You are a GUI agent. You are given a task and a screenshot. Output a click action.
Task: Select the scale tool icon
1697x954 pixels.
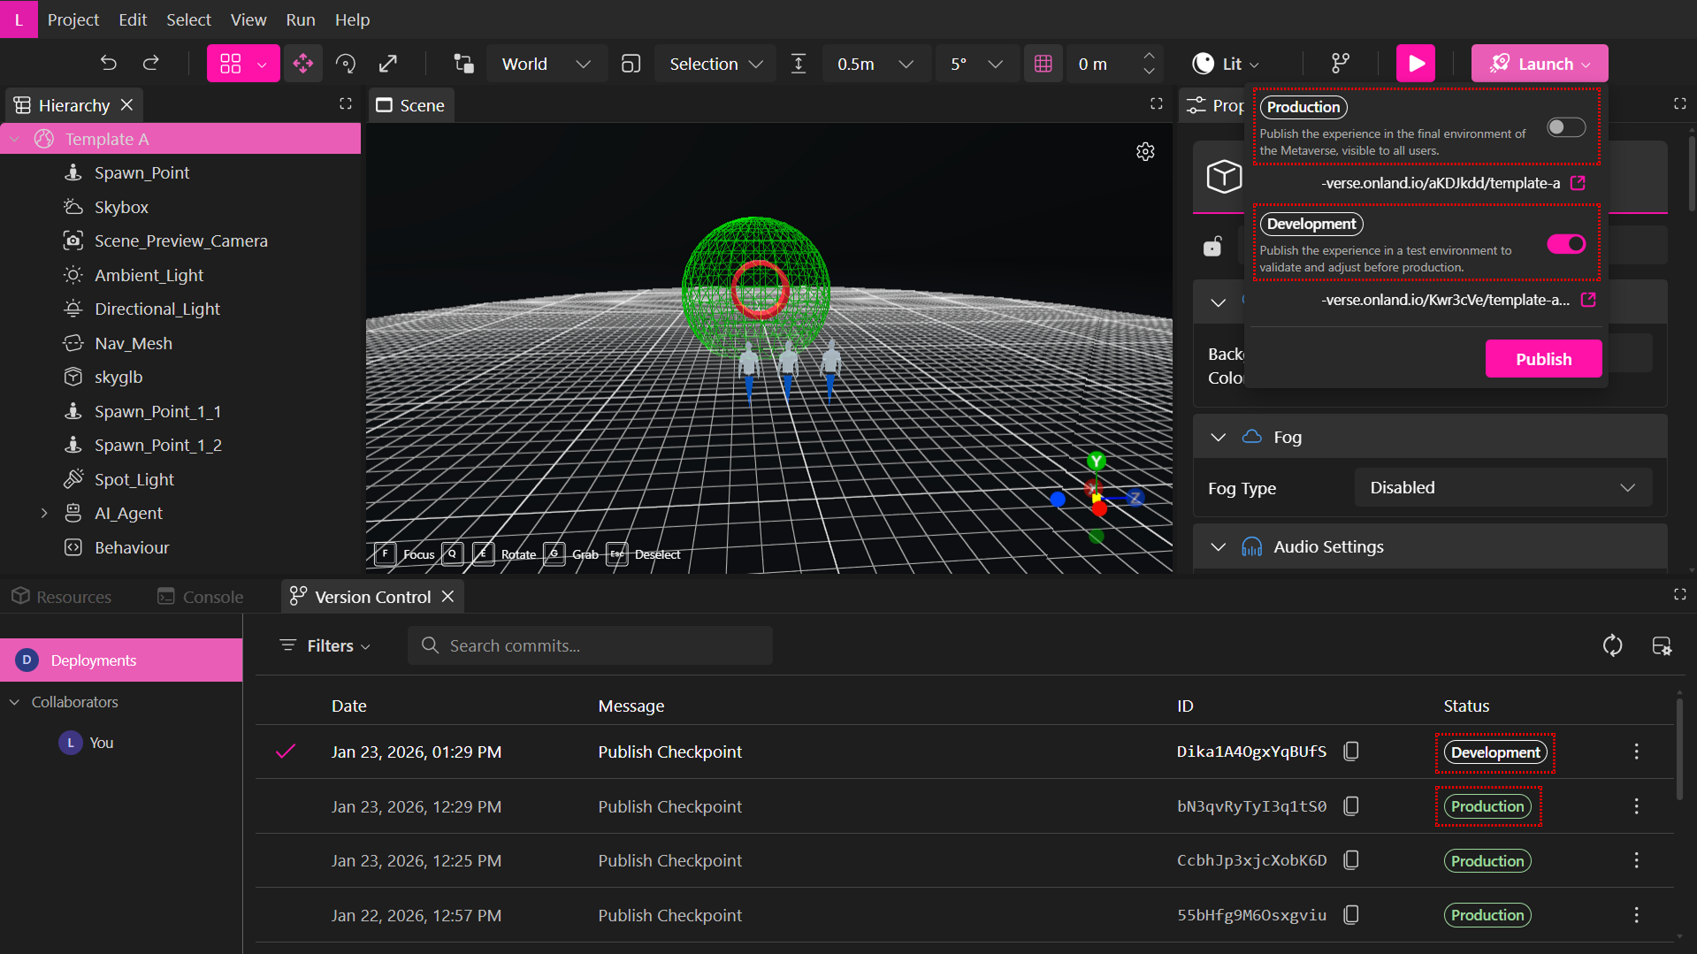(x=388, y=64)
